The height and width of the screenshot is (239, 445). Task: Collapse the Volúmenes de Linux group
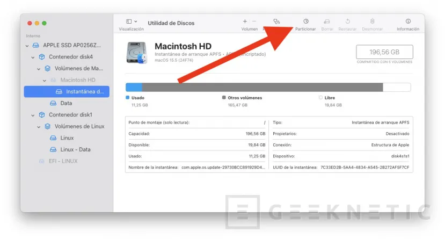tap(39, 127)
